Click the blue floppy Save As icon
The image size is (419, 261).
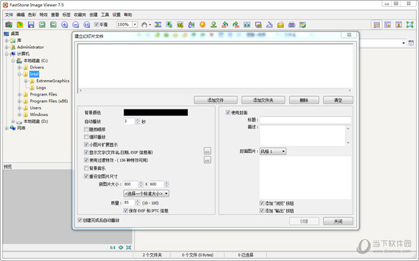31,25
